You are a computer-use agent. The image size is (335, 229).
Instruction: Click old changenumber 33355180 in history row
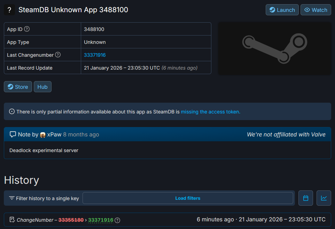tap(71, 220)
